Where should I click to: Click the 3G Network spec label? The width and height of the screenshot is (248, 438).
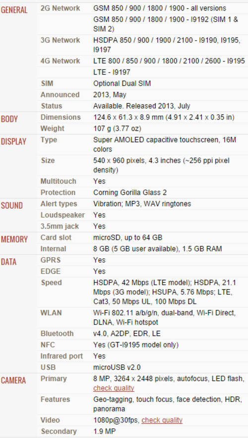point(60,40)
